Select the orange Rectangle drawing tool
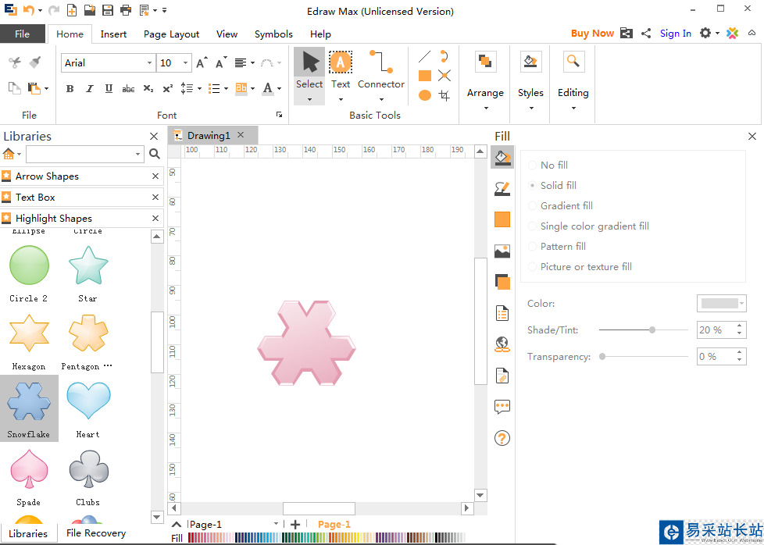Viewport: 764px width, 545px height. click(x=425, y=76)
